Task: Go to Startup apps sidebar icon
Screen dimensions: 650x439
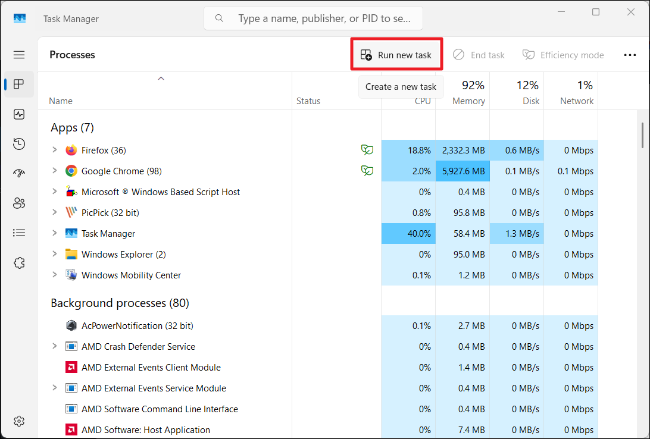Action: point(19,173)
